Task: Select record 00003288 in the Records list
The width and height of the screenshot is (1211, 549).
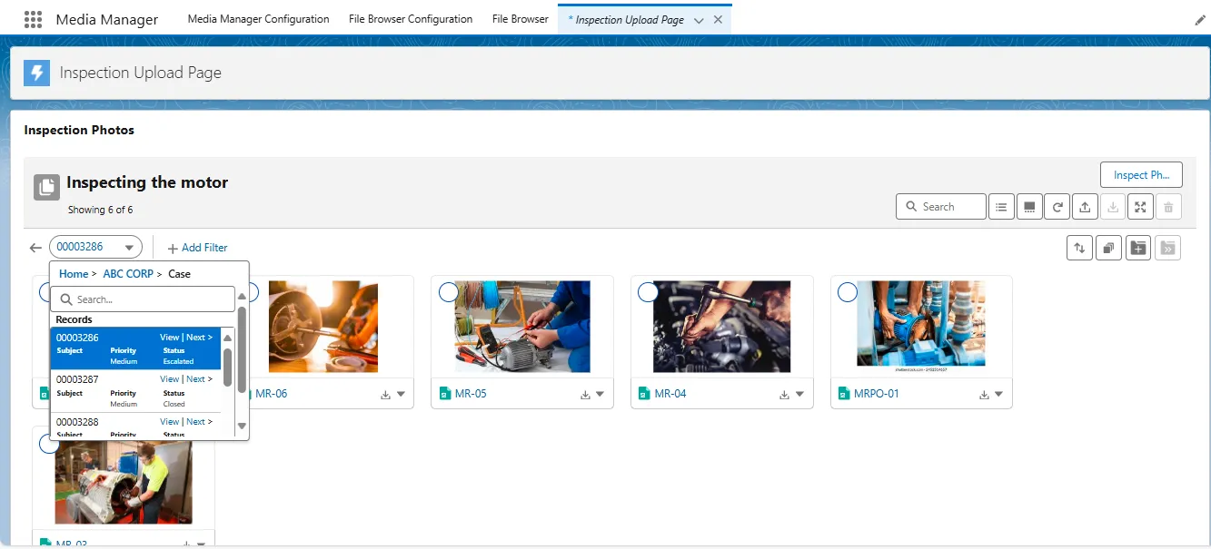Action: pyautogui.click(x=135, y=426)
